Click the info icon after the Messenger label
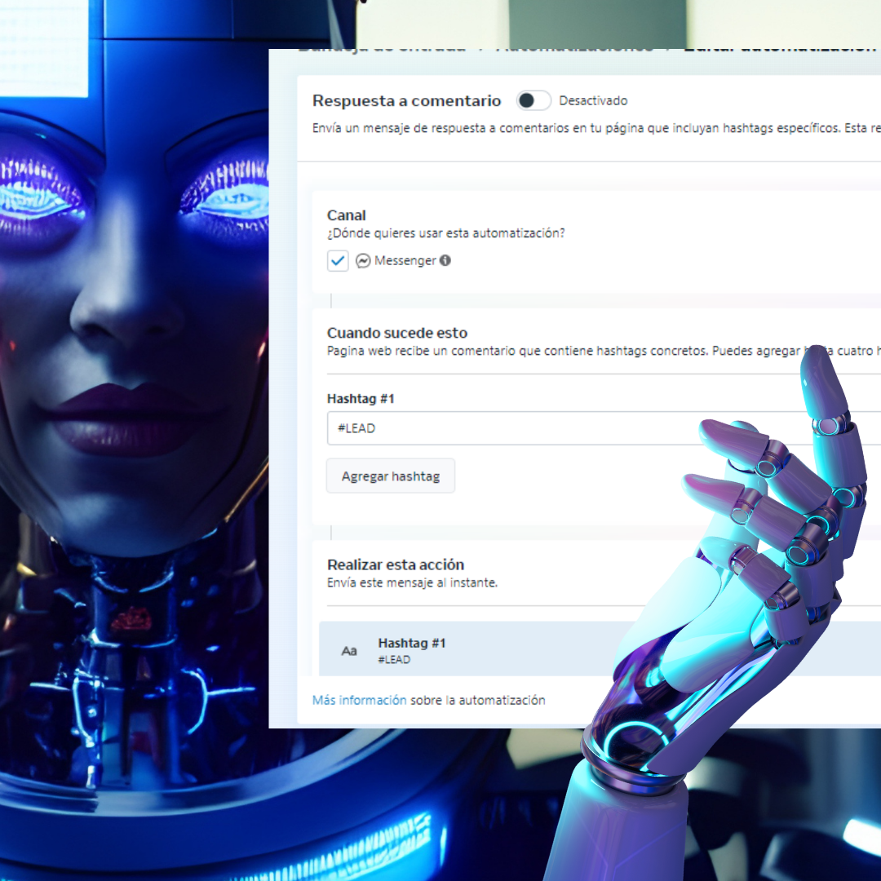Viewport: 881px width, 881px height. (445, 260)
